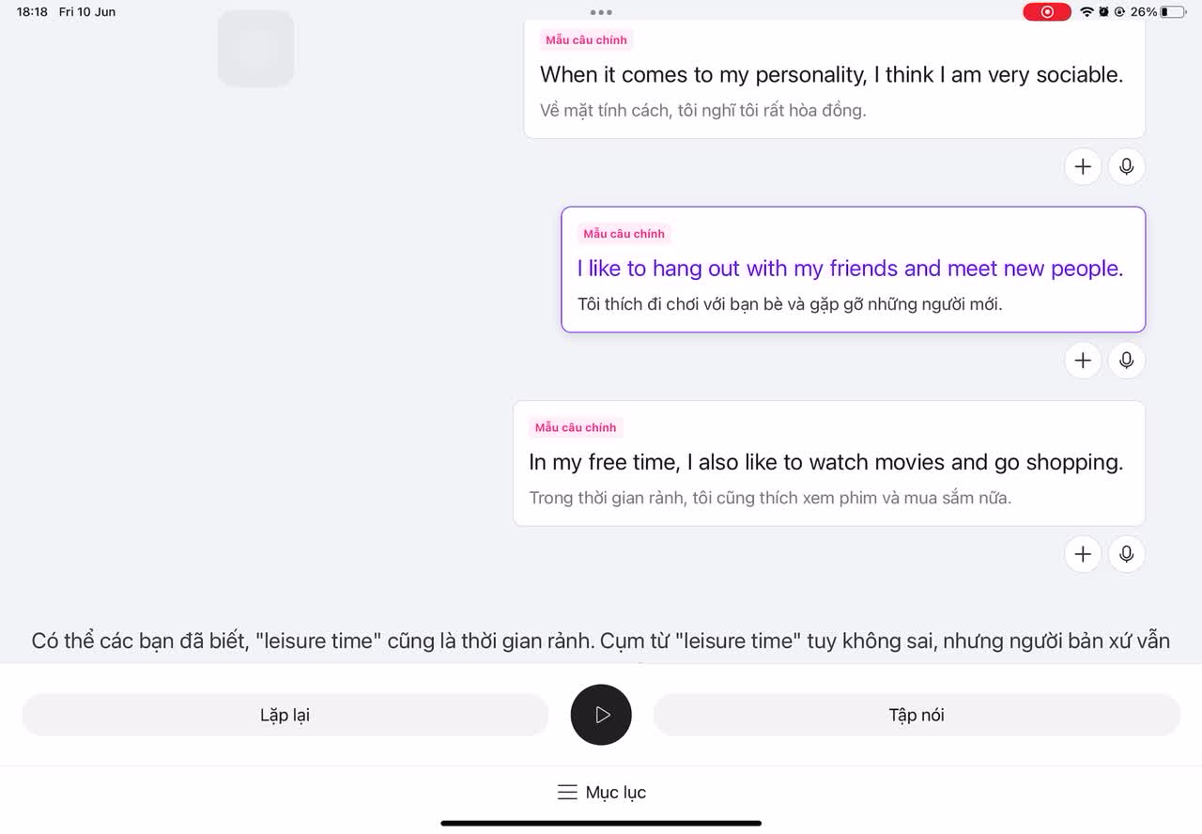
Task: Tap the red screen recording indicator
Action: (x=1047, y=12)
